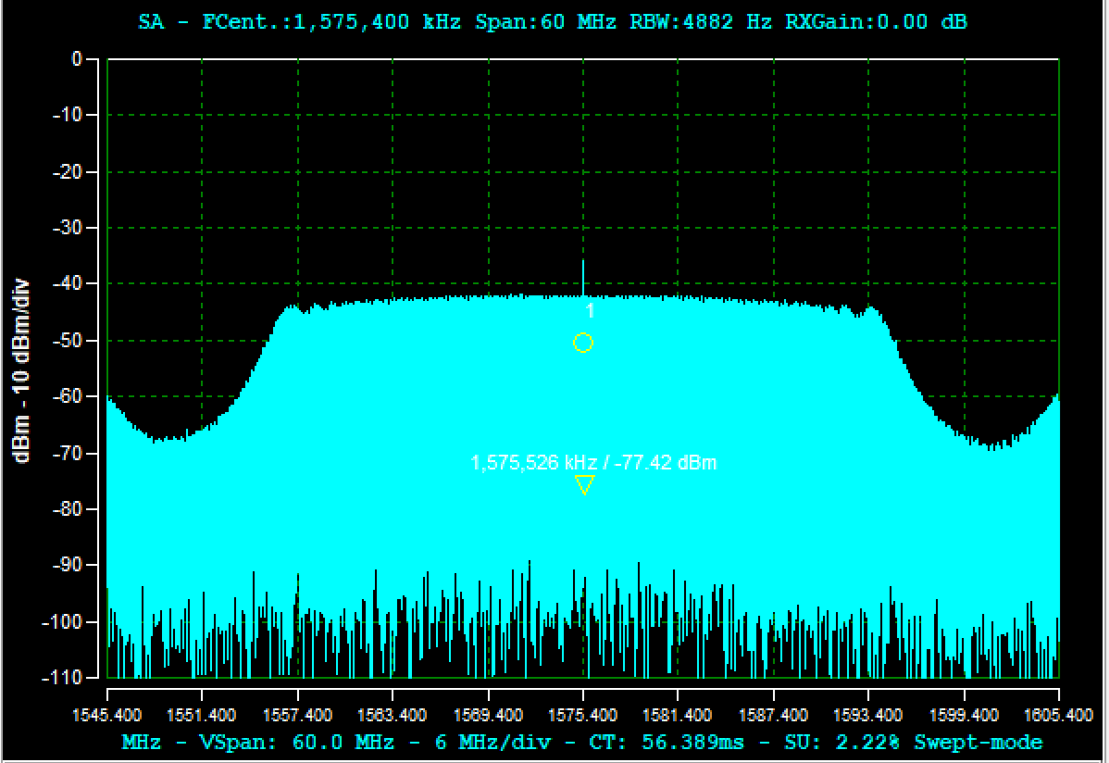Click the -60 dBm level label
Image resolution: width=1109 pixels, height=763 pixels.
tap(68, 396)
